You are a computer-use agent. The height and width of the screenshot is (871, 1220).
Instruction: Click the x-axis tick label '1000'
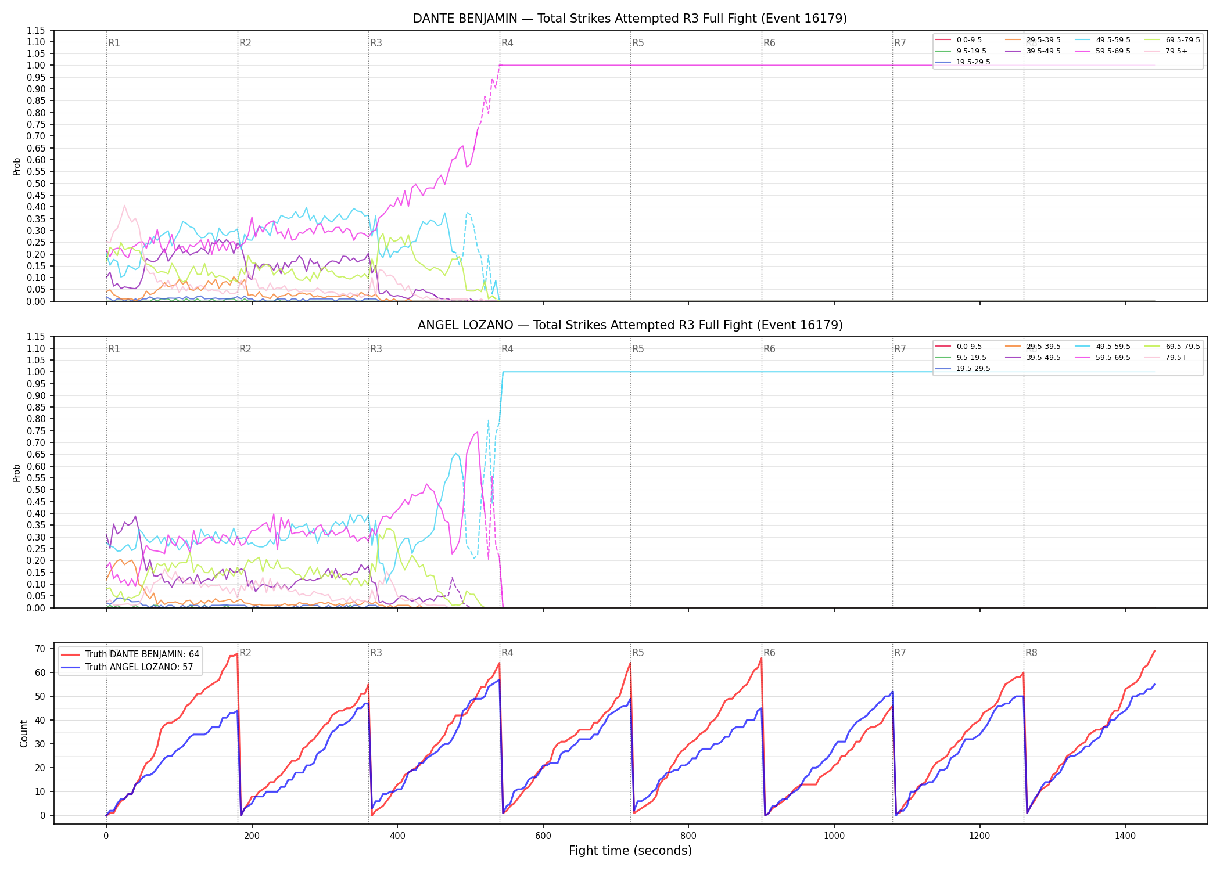point(834,836)
